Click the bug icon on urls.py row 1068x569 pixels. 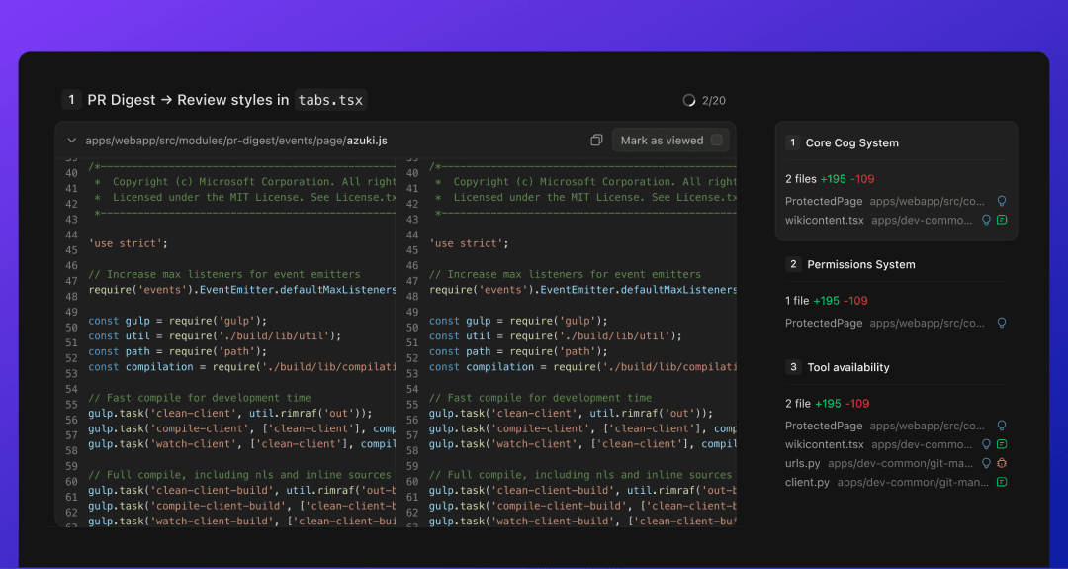click(1002, 463)
